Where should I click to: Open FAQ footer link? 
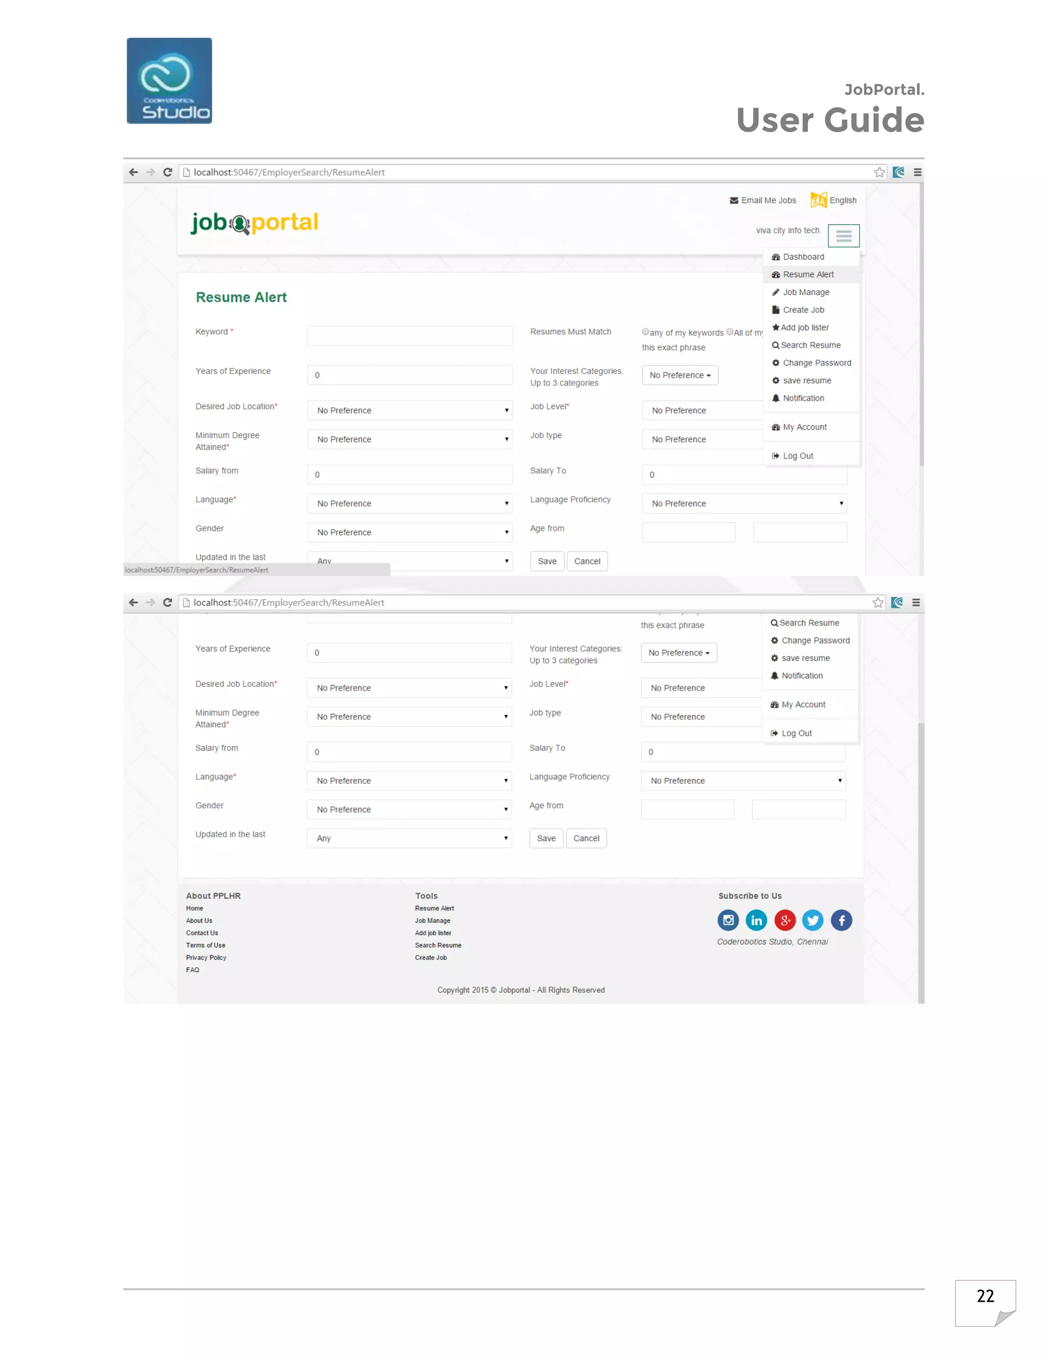(192, 970)
